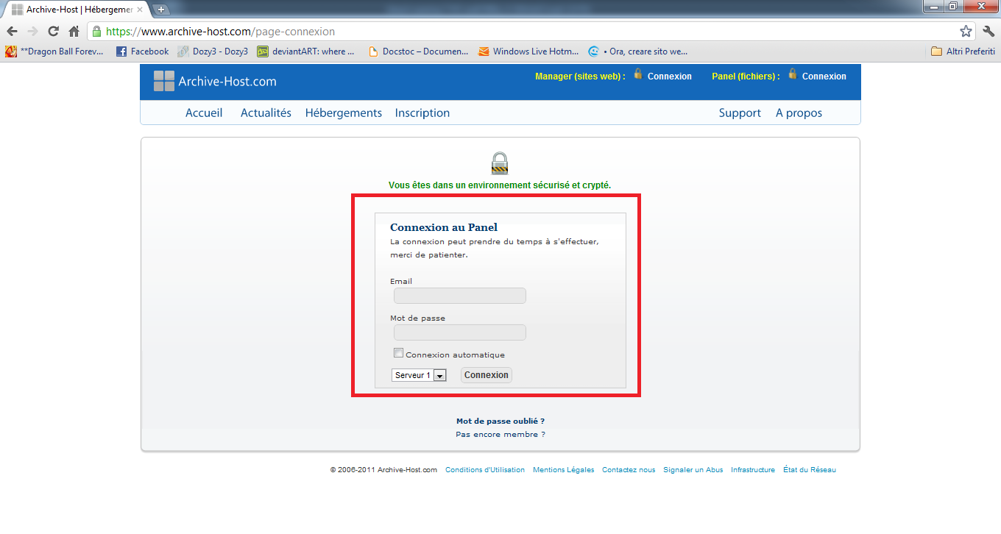Click Manager (sites web) Connexion link
Viewport: 1001px width, 534px height.
pyautogui.click(x=670, y=76)
